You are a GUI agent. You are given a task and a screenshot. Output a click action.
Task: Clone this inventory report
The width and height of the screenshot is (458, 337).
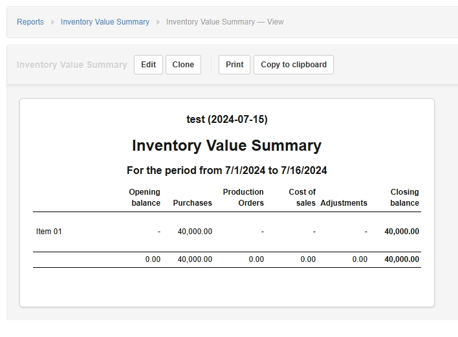(183, 65)
